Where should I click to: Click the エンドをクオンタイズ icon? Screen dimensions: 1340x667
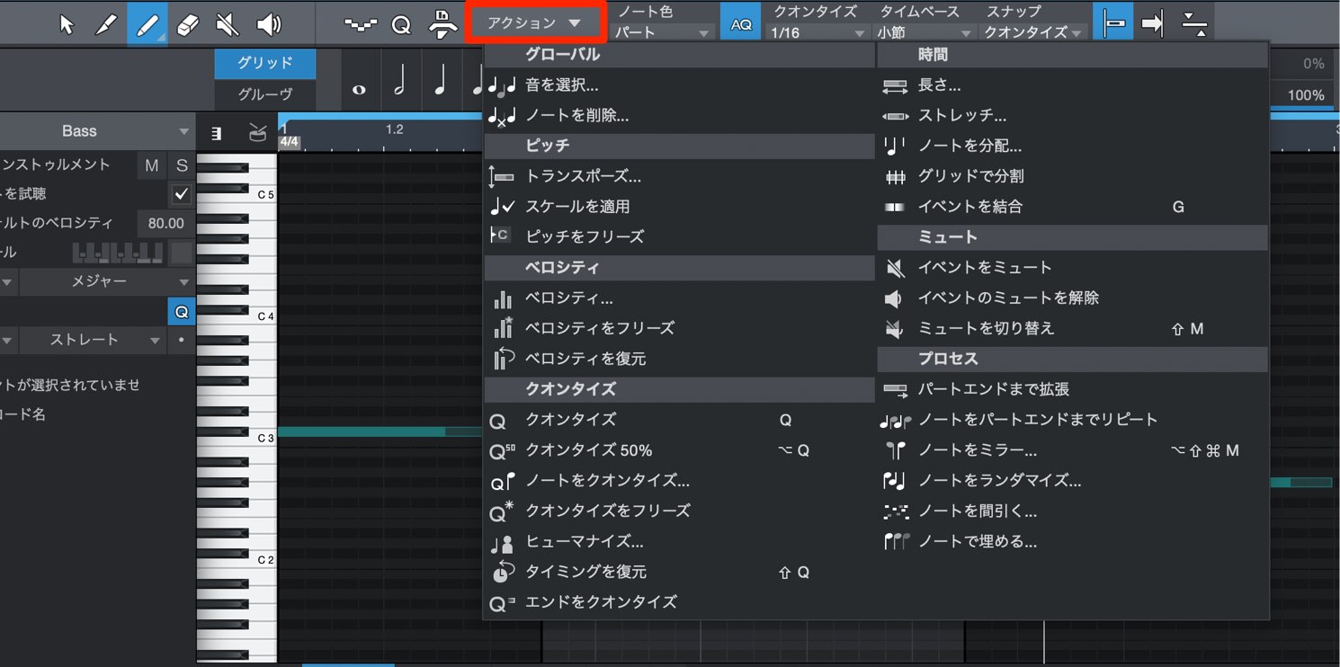[502, 603]
